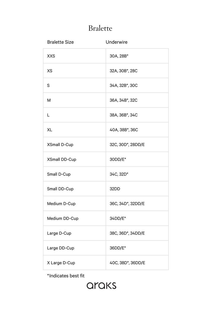The image size is (203, 312).
Task: Click the Large D-Cup size label
Action: (x=59, y=233)
